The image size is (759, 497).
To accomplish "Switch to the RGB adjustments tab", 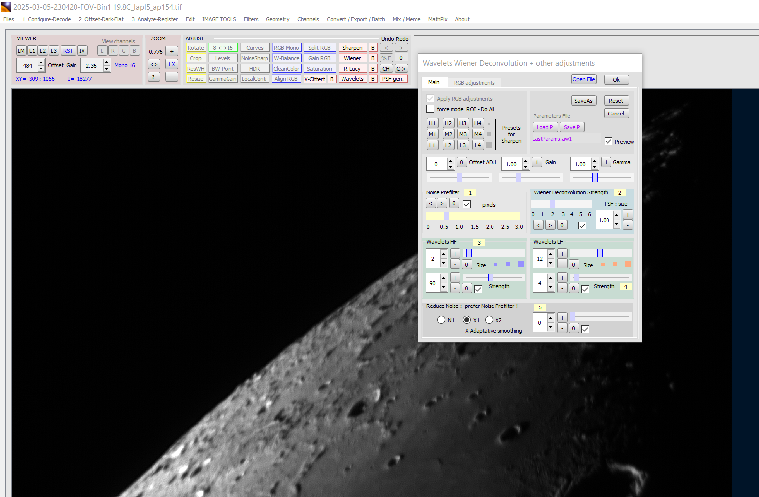I will [x=474, y=83].
